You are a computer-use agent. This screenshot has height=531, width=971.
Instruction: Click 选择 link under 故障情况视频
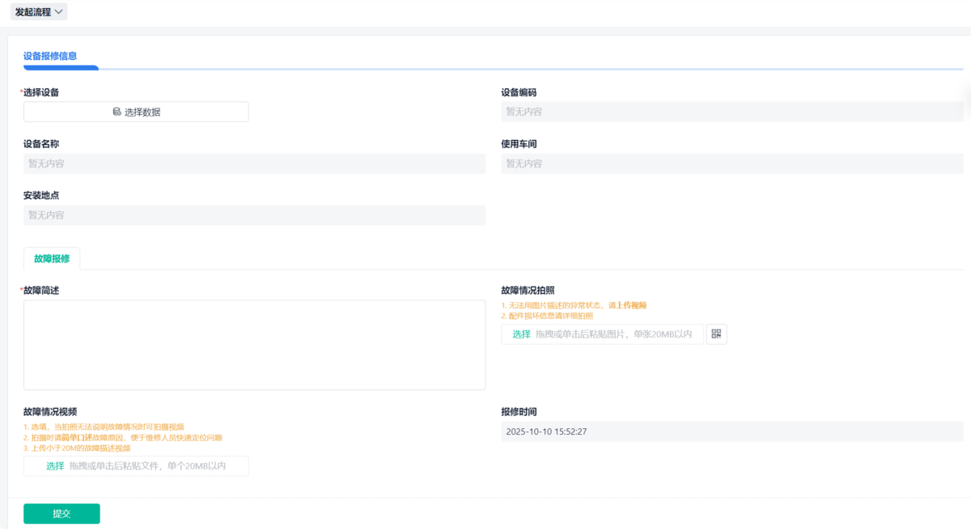pyautogui.click(x=55, y=466)
